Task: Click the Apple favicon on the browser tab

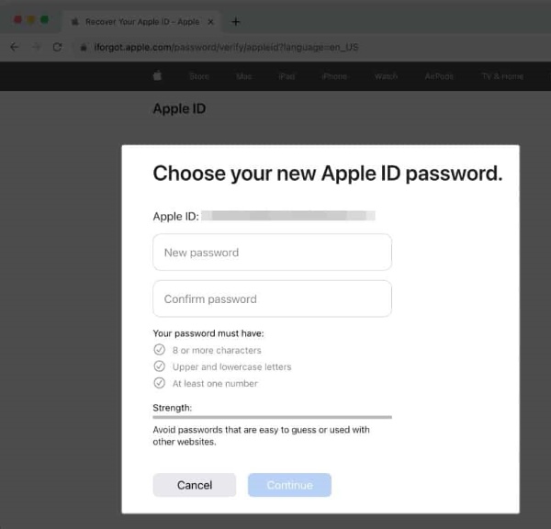Action: [x=74, y=21]
